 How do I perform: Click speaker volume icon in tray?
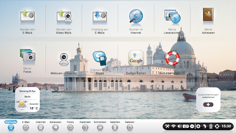[179, 126]
